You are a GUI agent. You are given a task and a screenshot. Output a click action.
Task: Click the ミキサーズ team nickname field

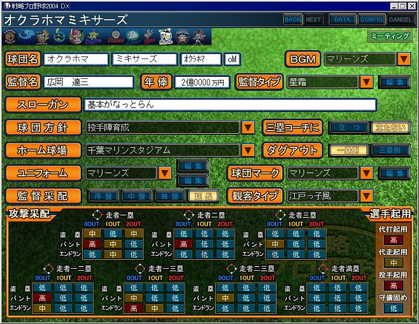click(145, 59)
